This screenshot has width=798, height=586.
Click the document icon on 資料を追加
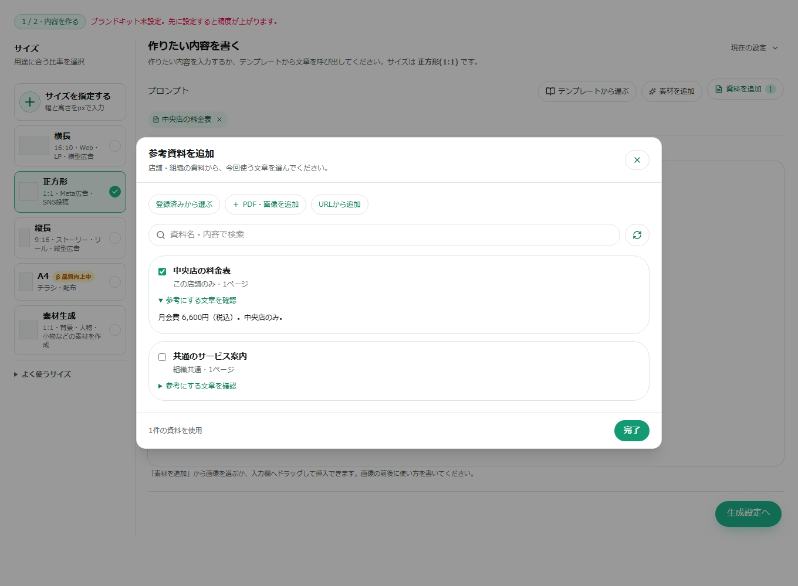coord(719,89)
